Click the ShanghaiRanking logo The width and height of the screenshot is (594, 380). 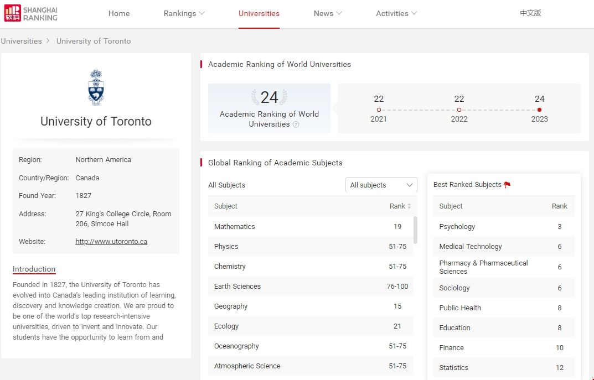coord(31,13)
